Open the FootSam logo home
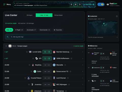Viewport: 122px width, 92px height. point(113,4)
